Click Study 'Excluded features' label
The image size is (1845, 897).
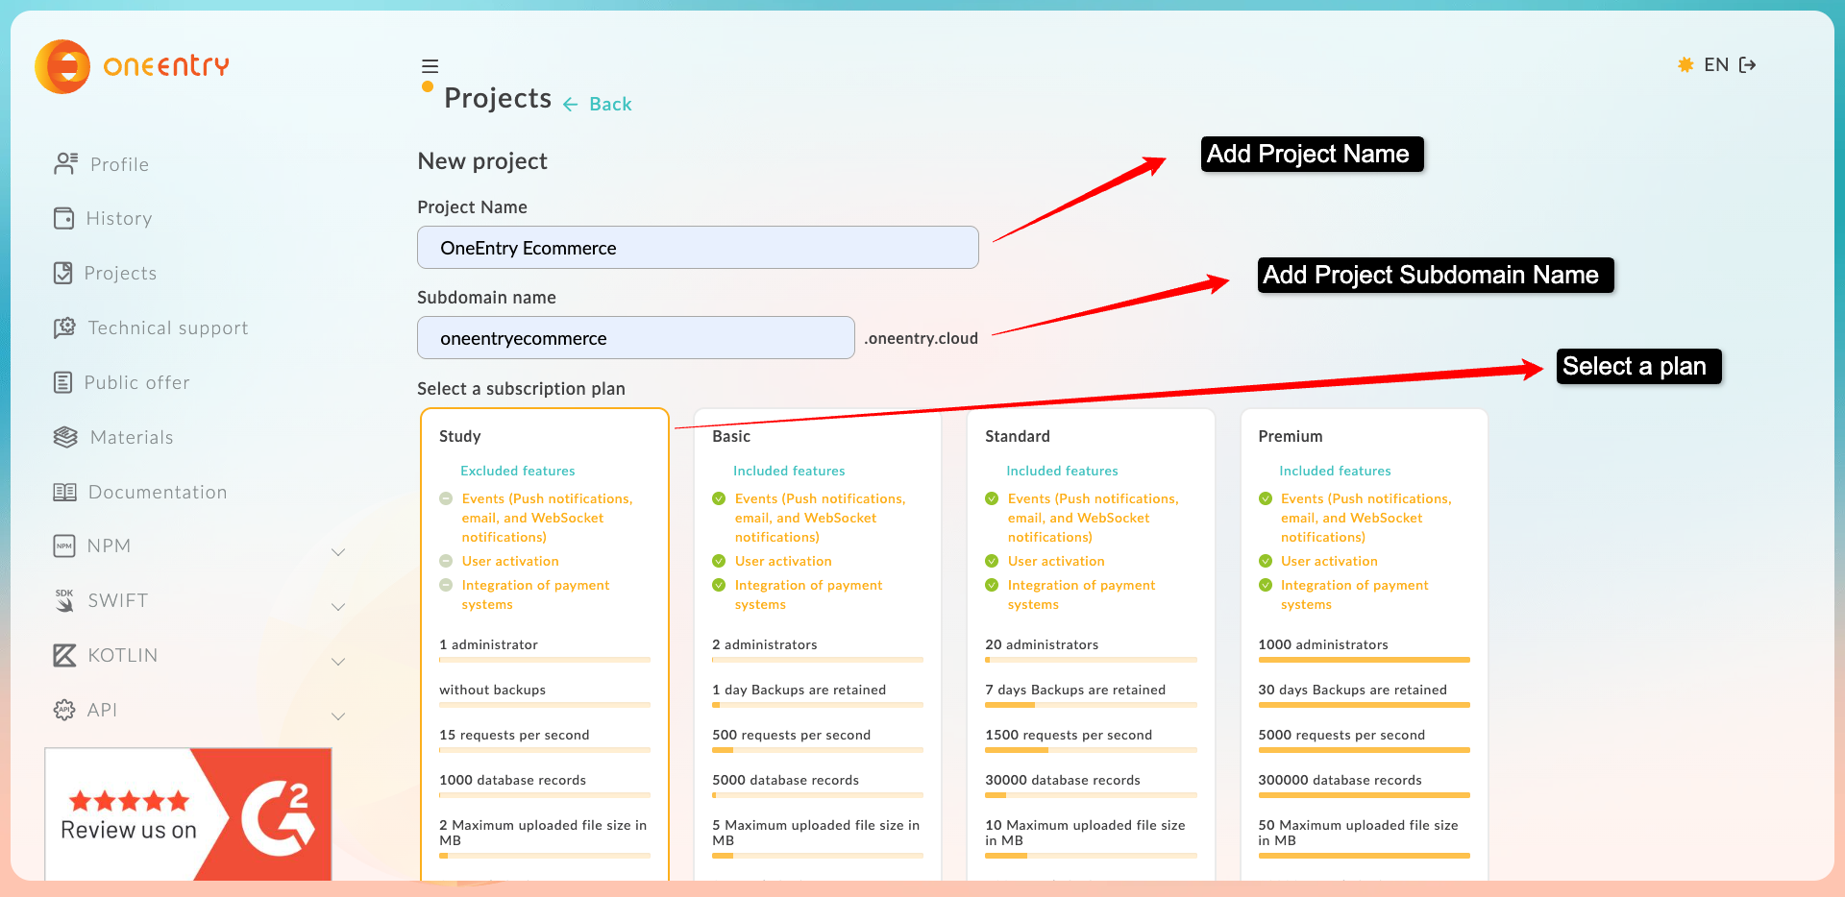pos(518,471)
